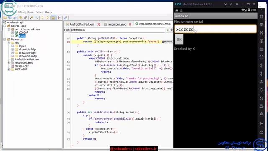
Task: Open the Help menu
Action: point(48,12)
